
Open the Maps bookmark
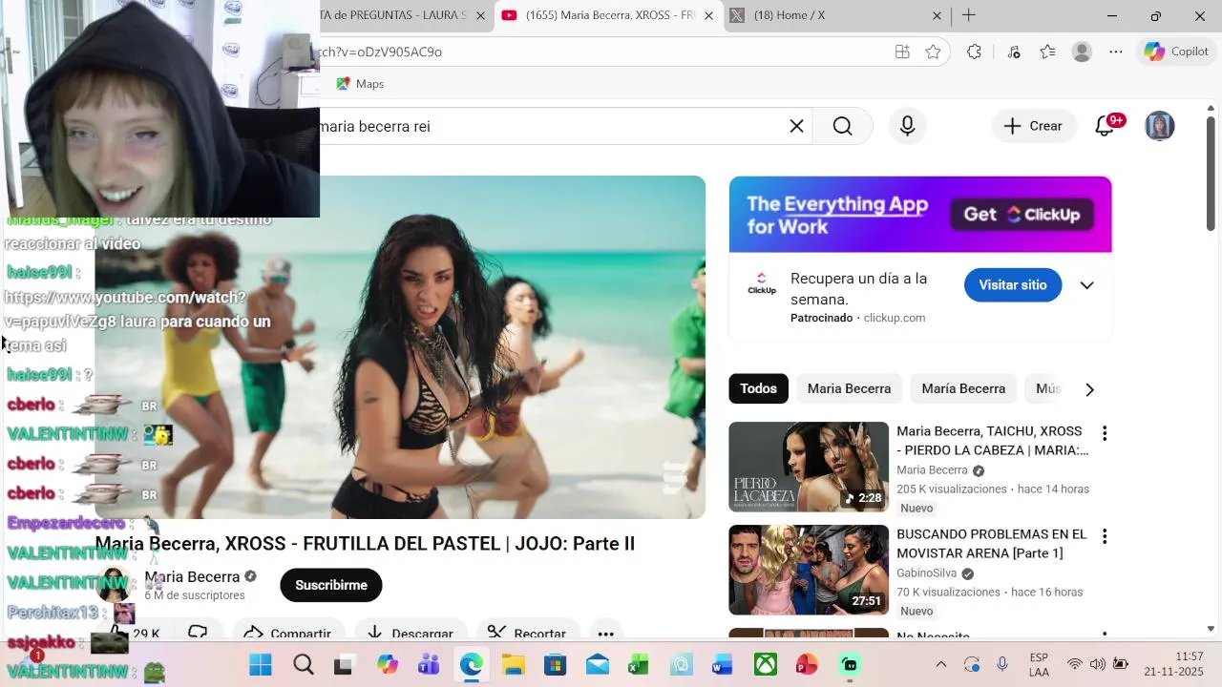360,84
